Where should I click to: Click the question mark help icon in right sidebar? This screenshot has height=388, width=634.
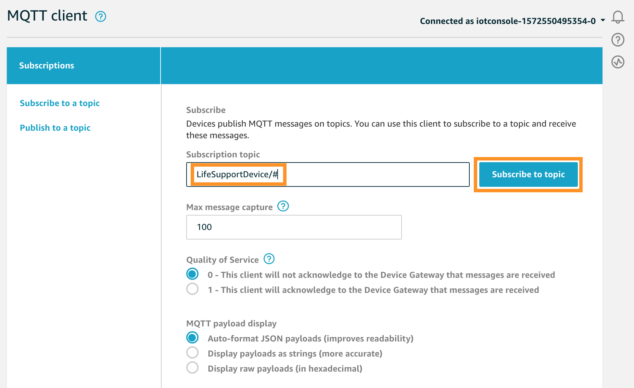click(618, 40)
